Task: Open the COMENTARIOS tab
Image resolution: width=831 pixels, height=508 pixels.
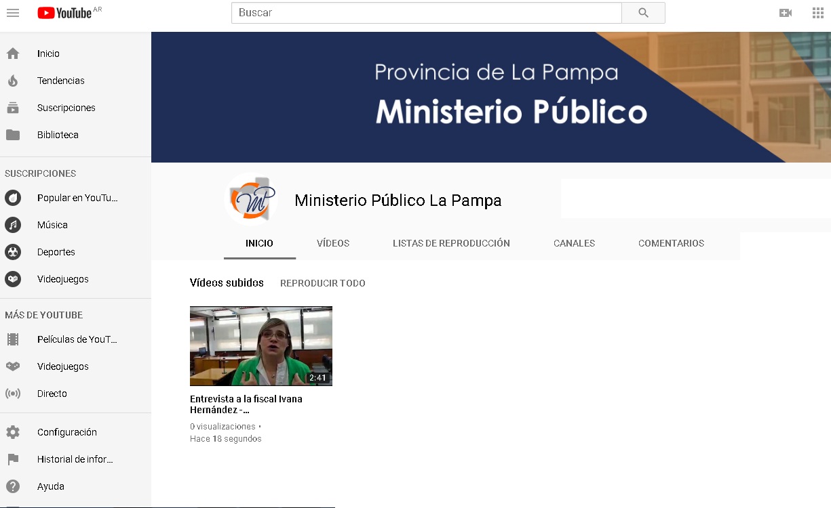Action: (x=671, y=243)
